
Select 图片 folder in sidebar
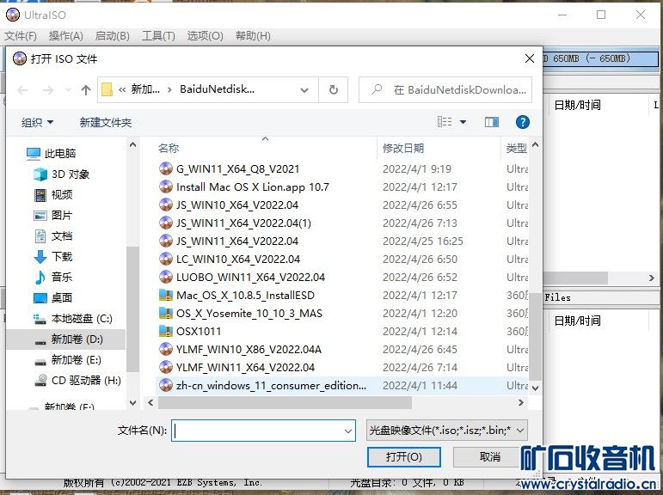click(53, 215)
